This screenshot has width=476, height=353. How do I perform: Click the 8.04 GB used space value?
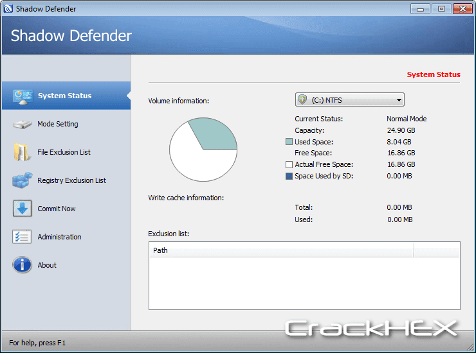click(399, 142)
